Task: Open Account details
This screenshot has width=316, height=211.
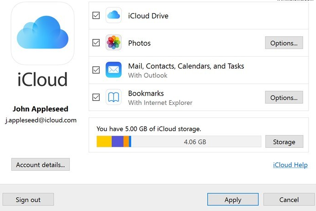Action: tap(40, 164)
